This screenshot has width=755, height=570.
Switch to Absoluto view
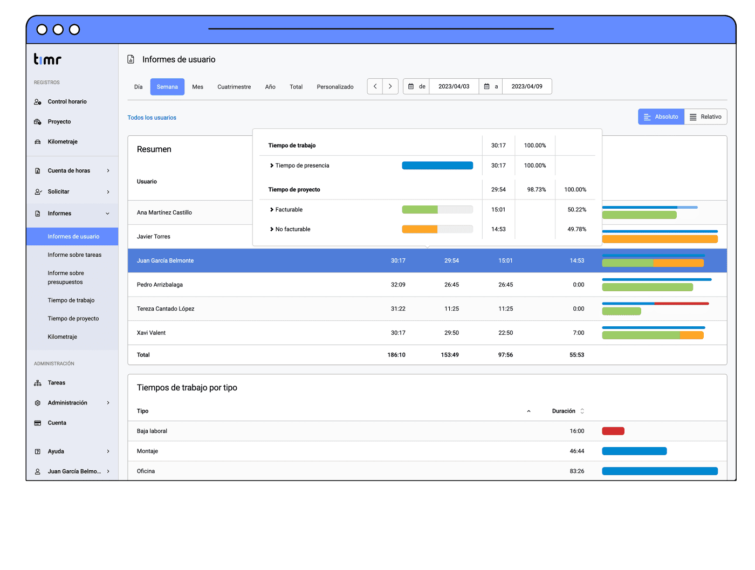click(661, 117)
